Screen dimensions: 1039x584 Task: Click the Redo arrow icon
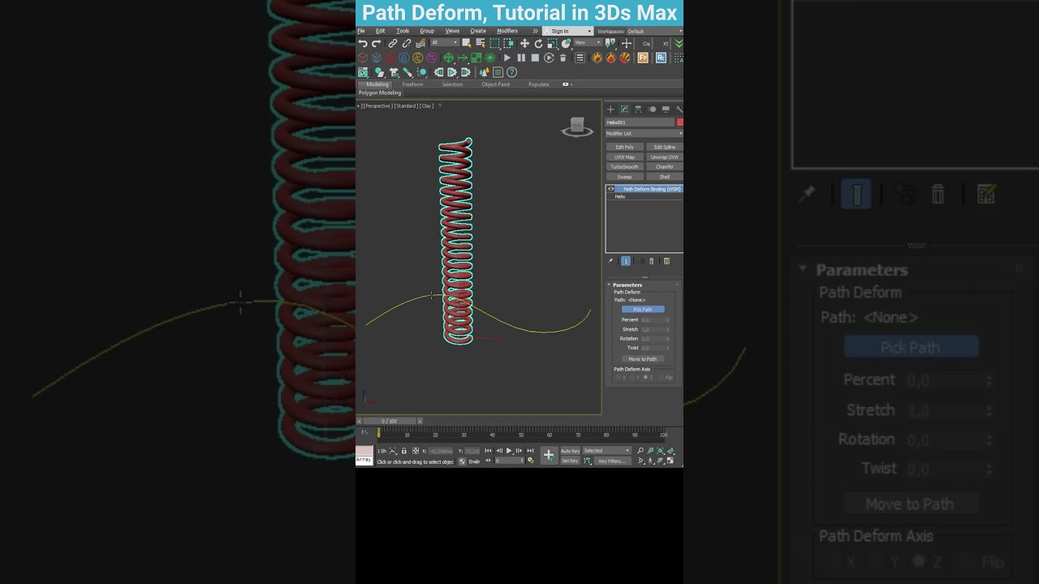[376, 43]
